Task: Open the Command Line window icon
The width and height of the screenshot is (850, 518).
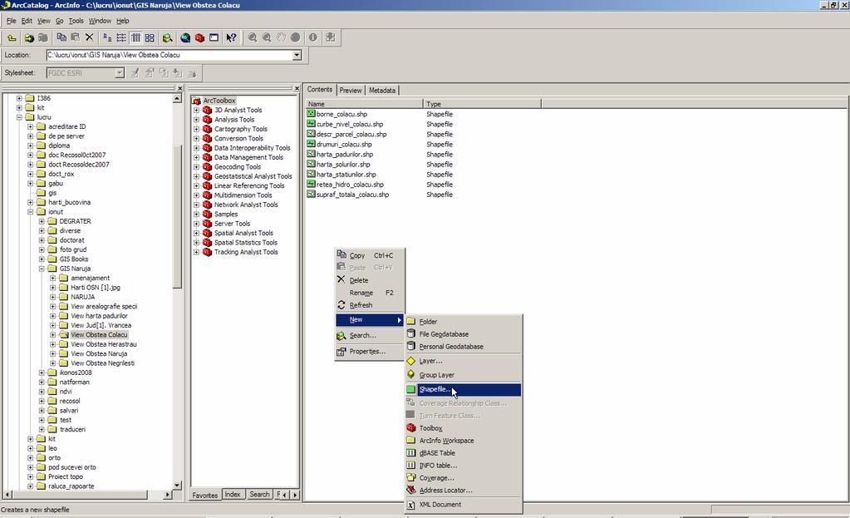Action: pyautogui.click(x=214, y=37)
